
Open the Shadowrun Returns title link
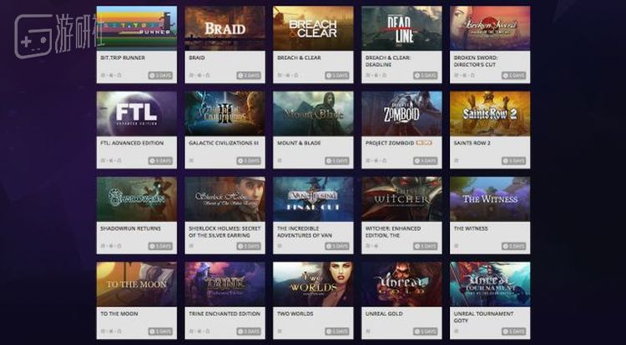click(130, 228)
